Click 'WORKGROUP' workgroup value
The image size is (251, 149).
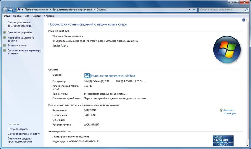(91, 125)
